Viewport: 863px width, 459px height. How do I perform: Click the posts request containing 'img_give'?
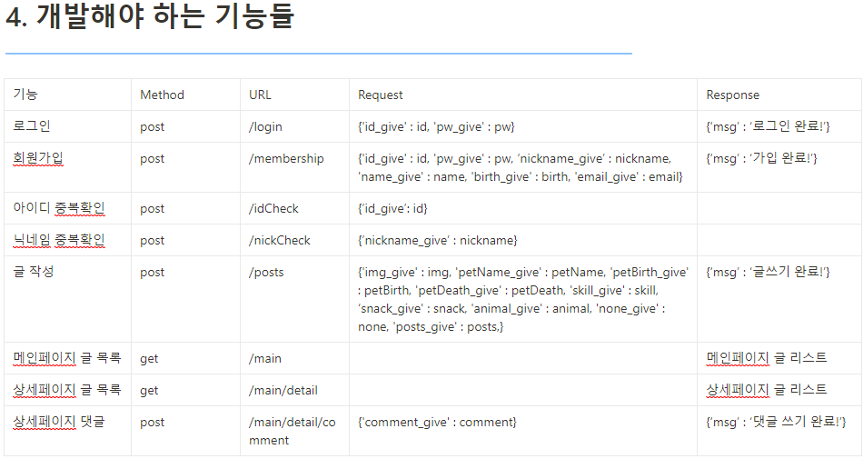(523, 299)
